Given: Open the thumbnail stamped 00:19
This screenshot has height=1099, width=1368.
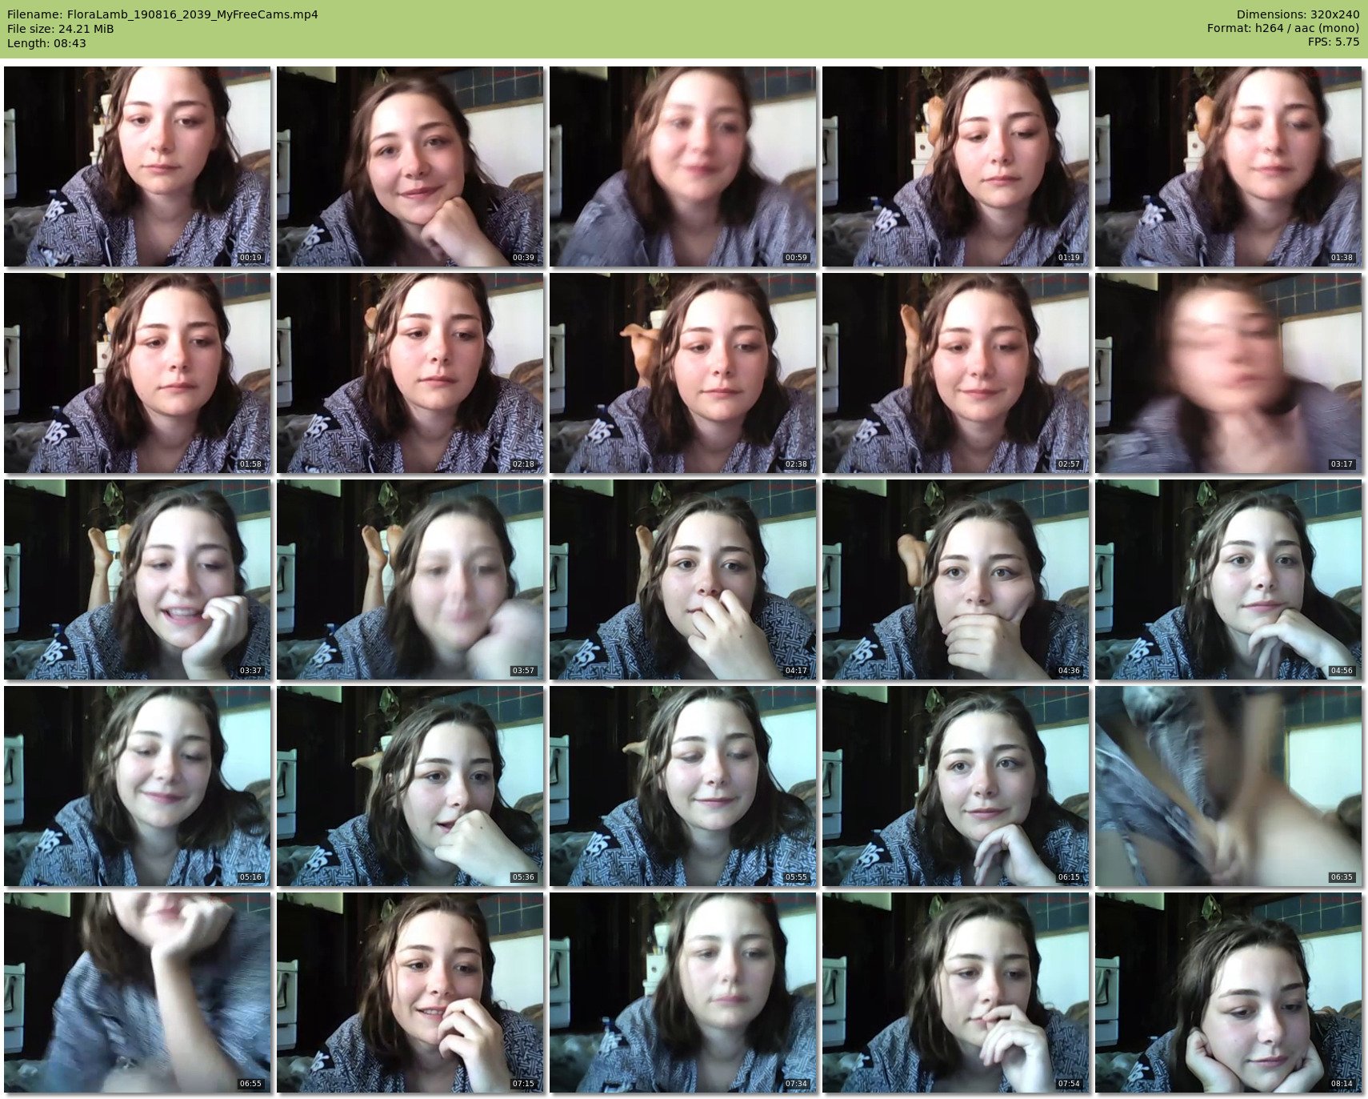Looking at the screenshot, I should 137,166.
